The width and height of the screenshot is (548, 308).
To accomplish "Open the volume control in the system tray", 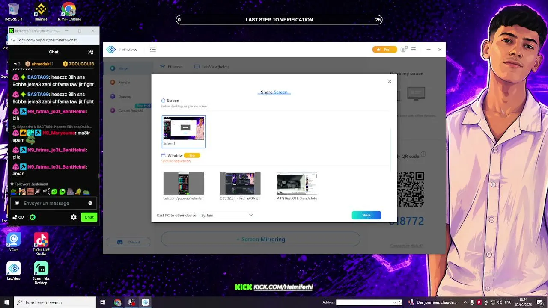I will [500, 302].
